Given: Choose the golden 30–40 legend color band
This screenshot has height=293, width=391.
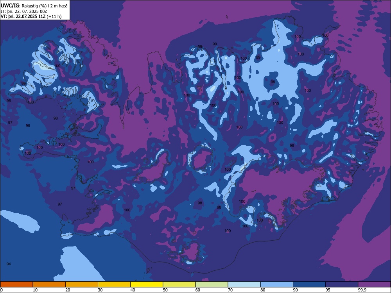Looking at the screenshot, I should [114, 284].
